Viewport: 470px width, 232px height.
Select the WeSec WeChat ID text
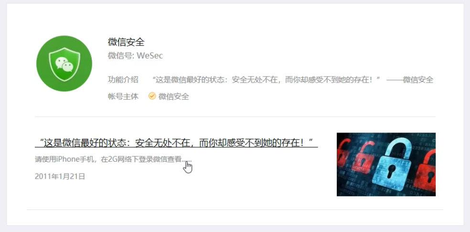150,55
